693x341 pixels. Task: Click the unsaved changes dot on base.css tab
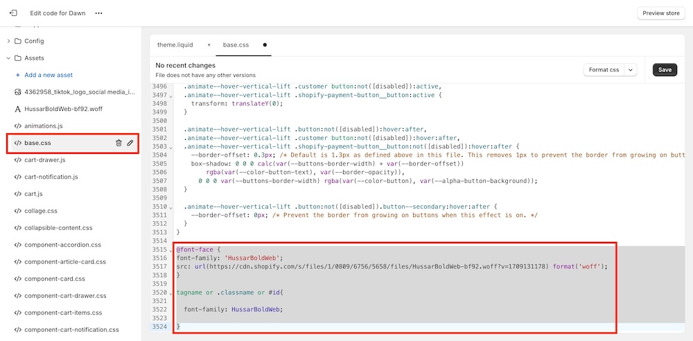click(265, 45)
